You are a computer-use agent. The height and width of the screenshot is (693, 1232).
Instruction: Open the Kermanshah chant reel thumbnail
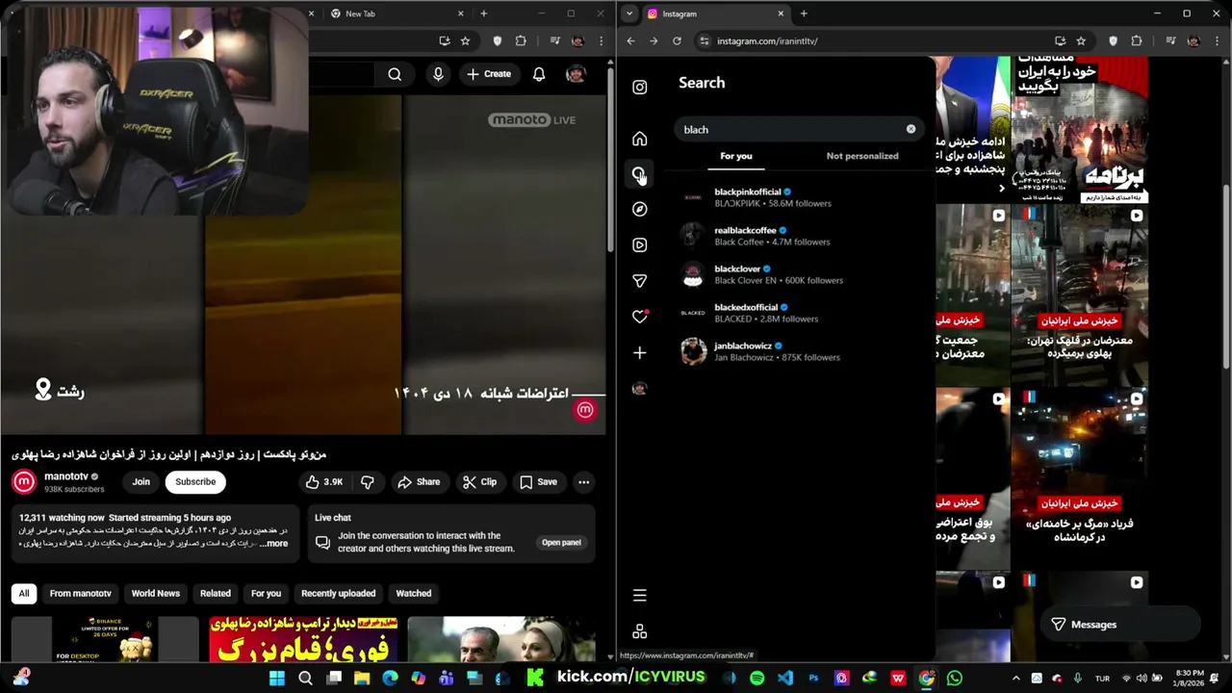click(1079, 478)
